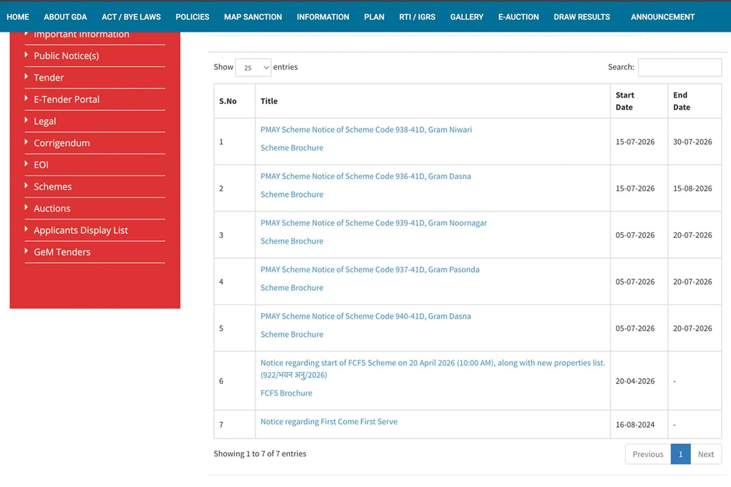The width and height of the screenshot is (731, 487).
Task: Open Scheme Code 938-41D Gram Niwari notice
Action: (x=366, y=129)
